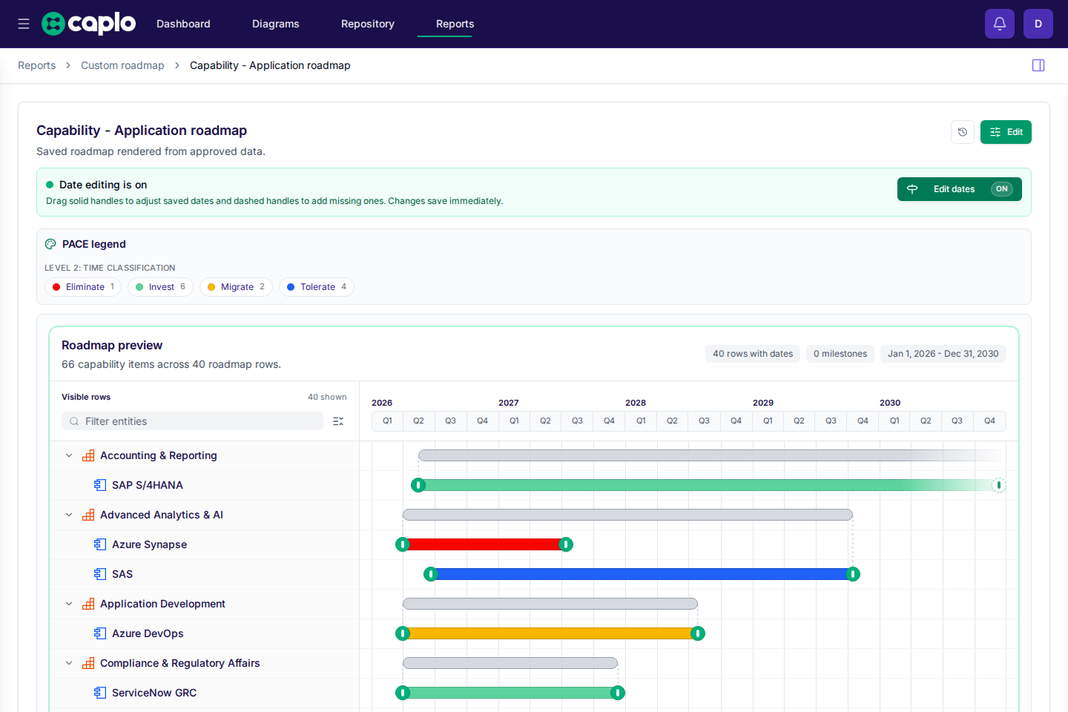Select the Reports tab
This screenshot has width=1068, height=712.
[x=455, y=24]
